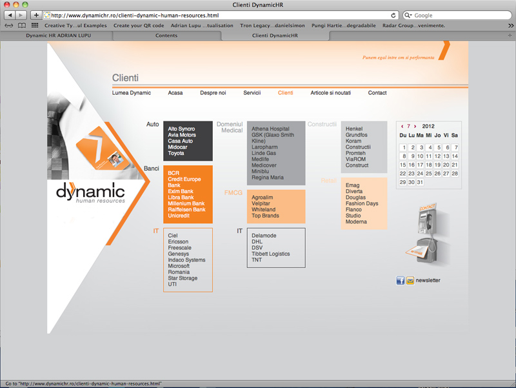
Task: Open the Top Sites grid icon
Action: click(x=35, y=25)
